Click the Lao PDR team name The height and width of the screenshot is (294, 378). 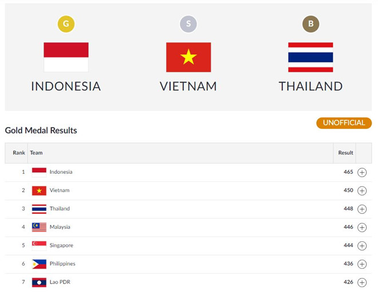[60, 282]
